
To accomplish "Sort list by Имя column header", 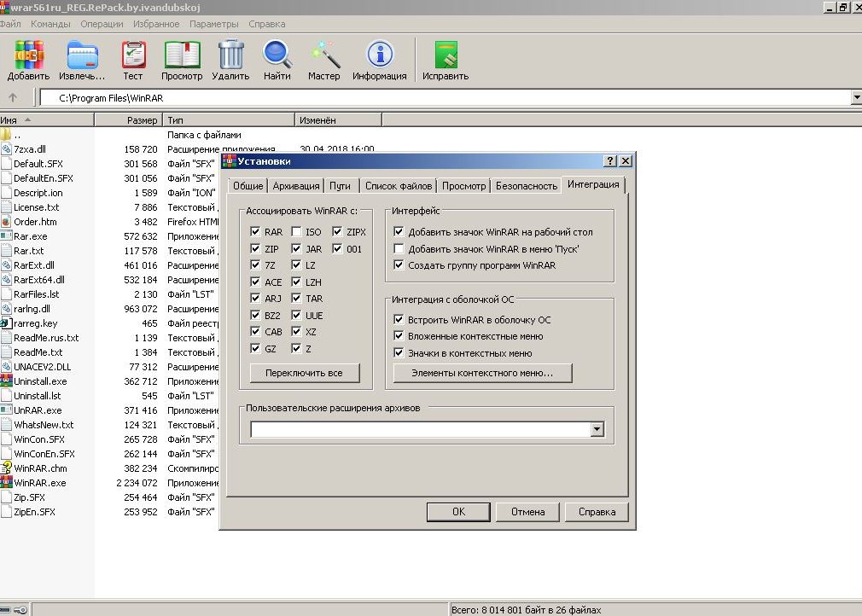I will 47,119.
